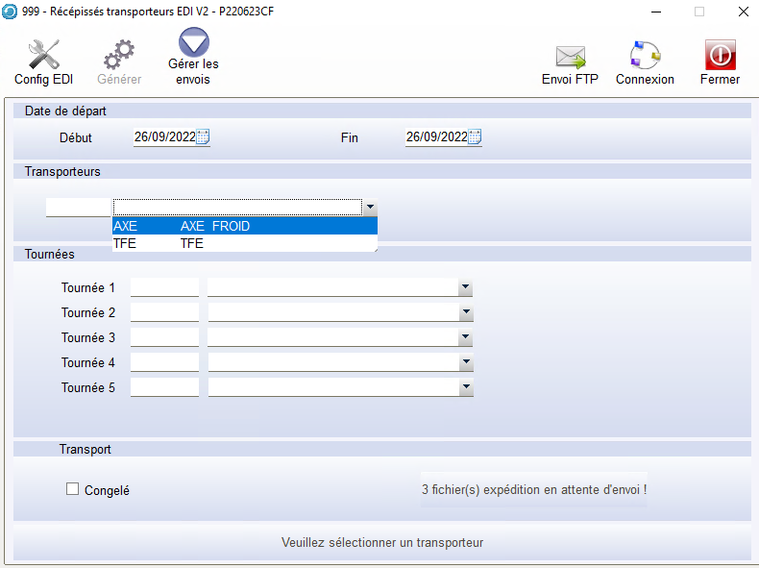Click the Générer gears icon

[119, 55]
